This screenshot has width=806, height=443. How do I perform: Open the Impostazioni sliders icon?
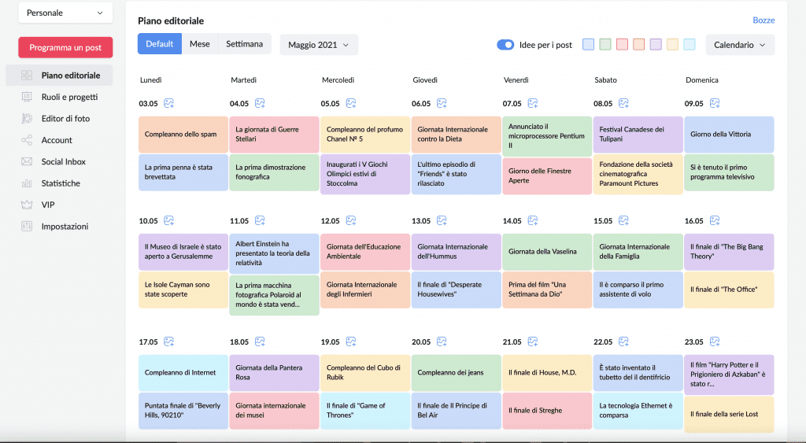click(27, 227)
